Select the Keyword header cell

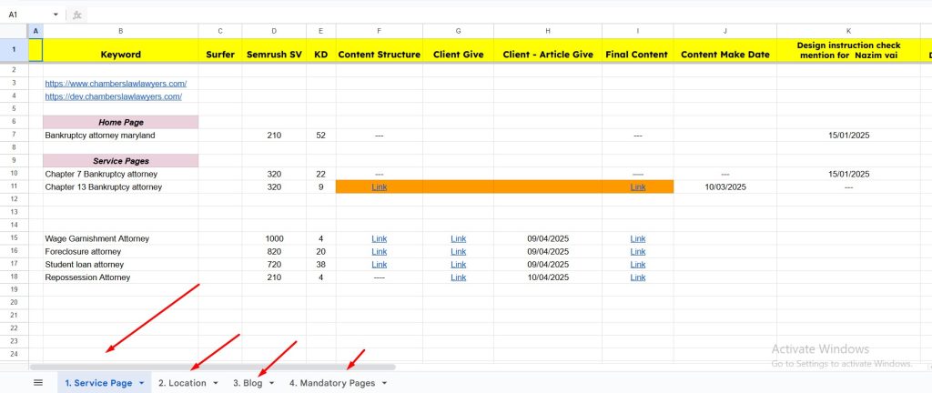[121, 50]
